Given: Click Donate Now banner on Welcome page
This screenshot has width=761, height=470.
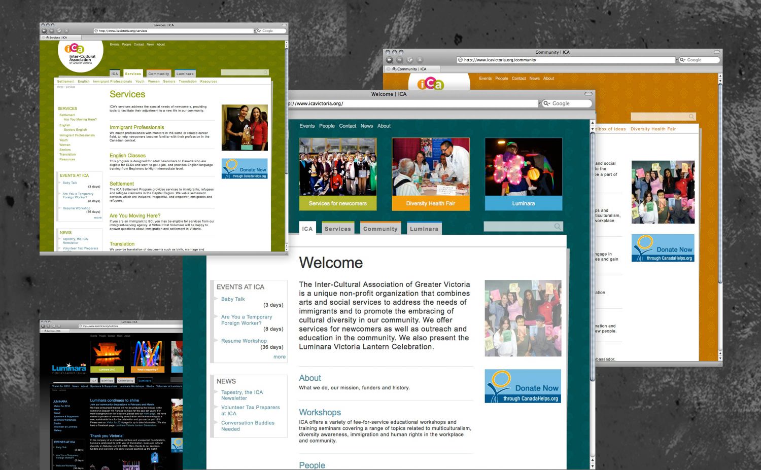Looking at the screenshot, I should (523, 386).
